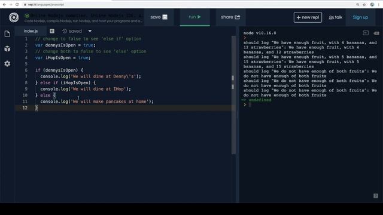Image resolution: width=383 pixels, height=215 pixels.
Task: Click the help question mark icon
Action: coord(376,196)
